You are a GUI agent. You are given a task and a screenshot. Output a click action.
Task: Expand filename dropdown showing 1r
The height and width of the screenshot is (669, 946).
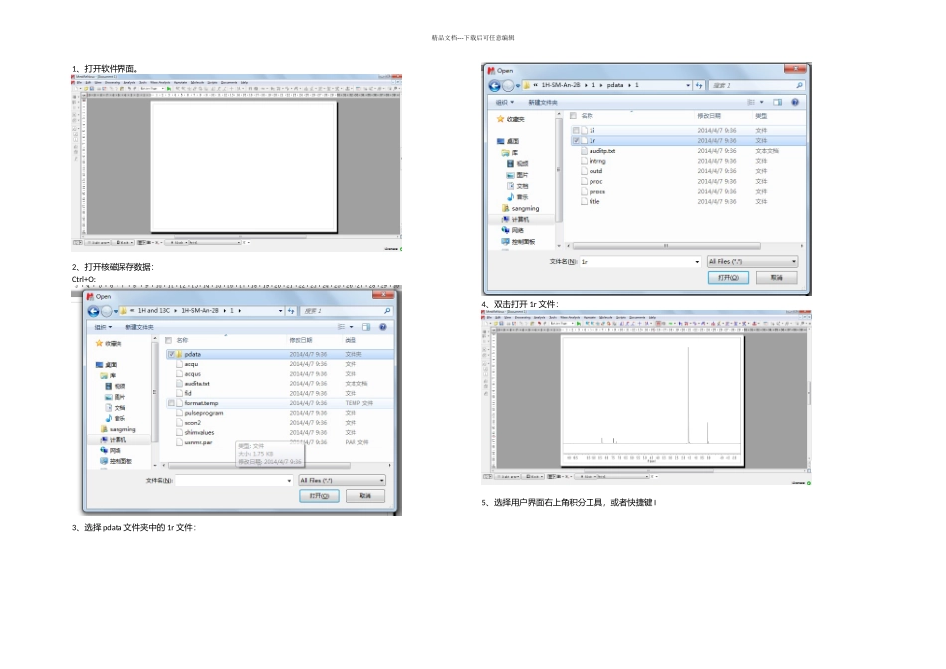697,261
